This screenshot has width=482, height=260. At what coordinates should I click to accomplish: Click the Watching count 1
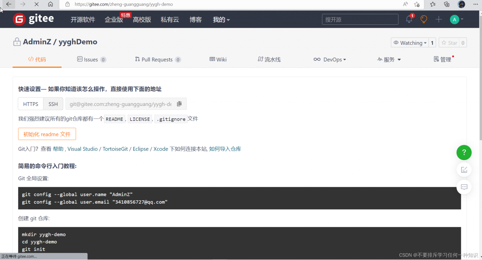coord(432,43)
